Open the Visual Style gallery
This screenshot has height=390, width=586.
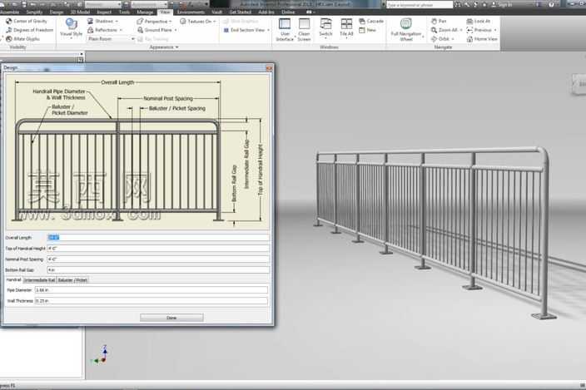(x=71, y=28)
